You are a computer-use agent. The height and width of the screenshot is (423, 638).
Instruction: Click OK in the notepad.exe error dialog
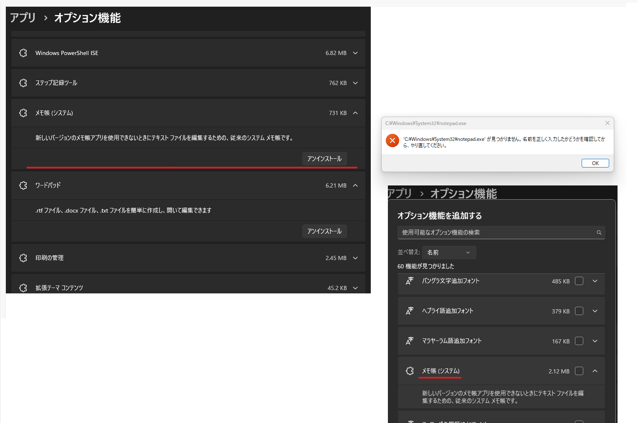click(595, 163)
